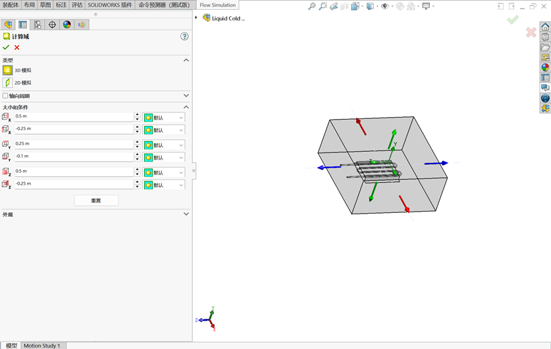Click the green OK checkmark in panel
The width and height of the screenshot is (551, 349).
tap(6, 47)
